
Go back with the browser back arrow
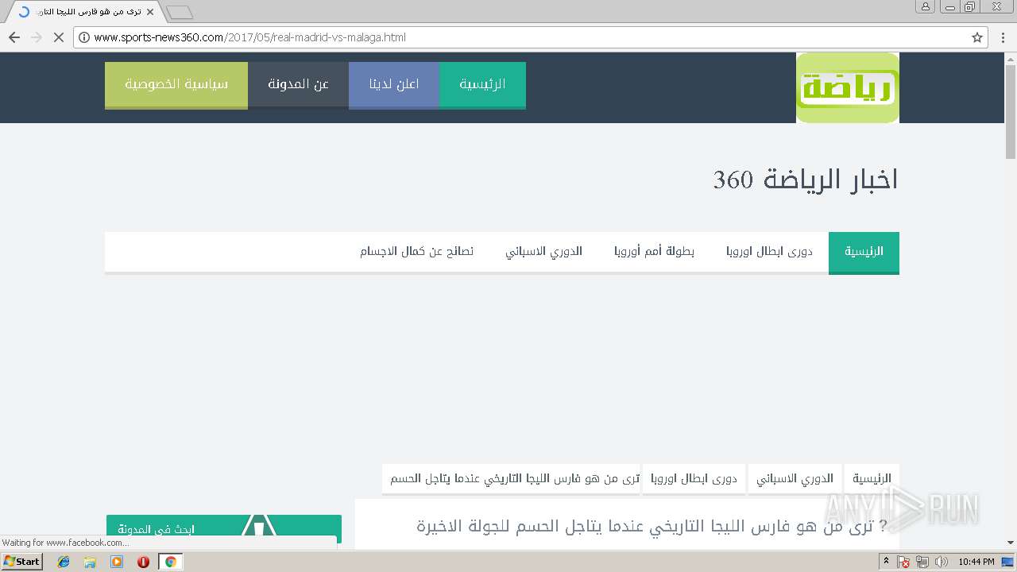pos(14,37)
